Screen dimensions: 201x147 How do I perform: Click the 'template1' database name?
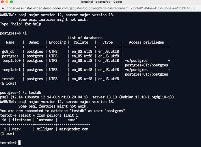(x=11, y=70)
